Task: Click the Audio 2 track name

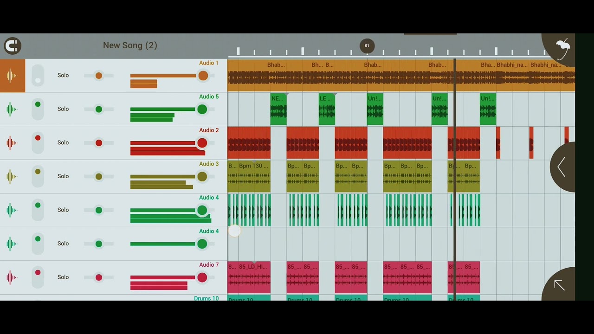Action: click(209, 130)
